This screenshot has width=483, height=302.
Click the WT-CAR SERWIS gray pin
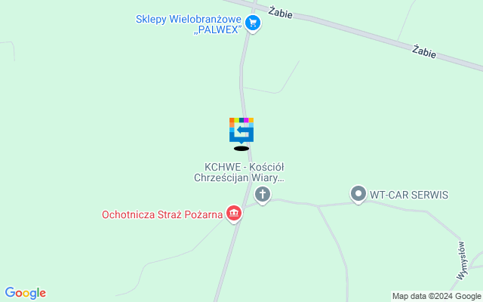pyautogui.click(x=358, y=195)
